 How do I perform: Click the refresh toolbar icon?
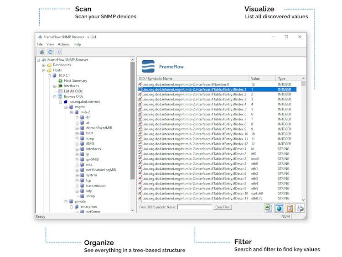point(50,52)
